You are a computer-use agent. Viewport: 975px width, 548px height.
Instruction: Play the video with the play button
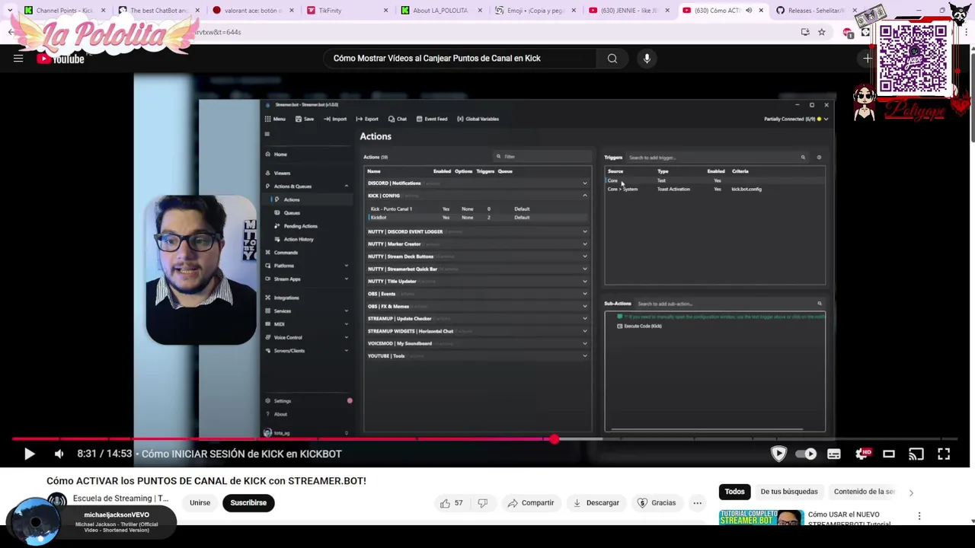pos(29,454)
